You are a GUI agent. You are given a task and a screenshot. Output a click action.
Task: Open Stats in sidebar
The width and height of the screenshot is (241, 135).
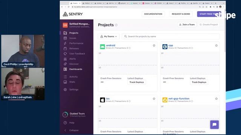(72, 82)
